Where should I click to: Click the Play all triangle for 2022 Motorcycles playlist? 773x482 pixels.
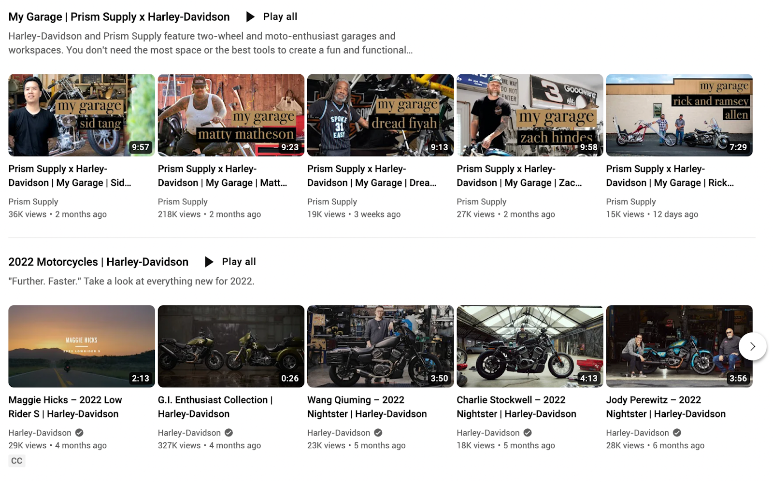pos(209,262)
